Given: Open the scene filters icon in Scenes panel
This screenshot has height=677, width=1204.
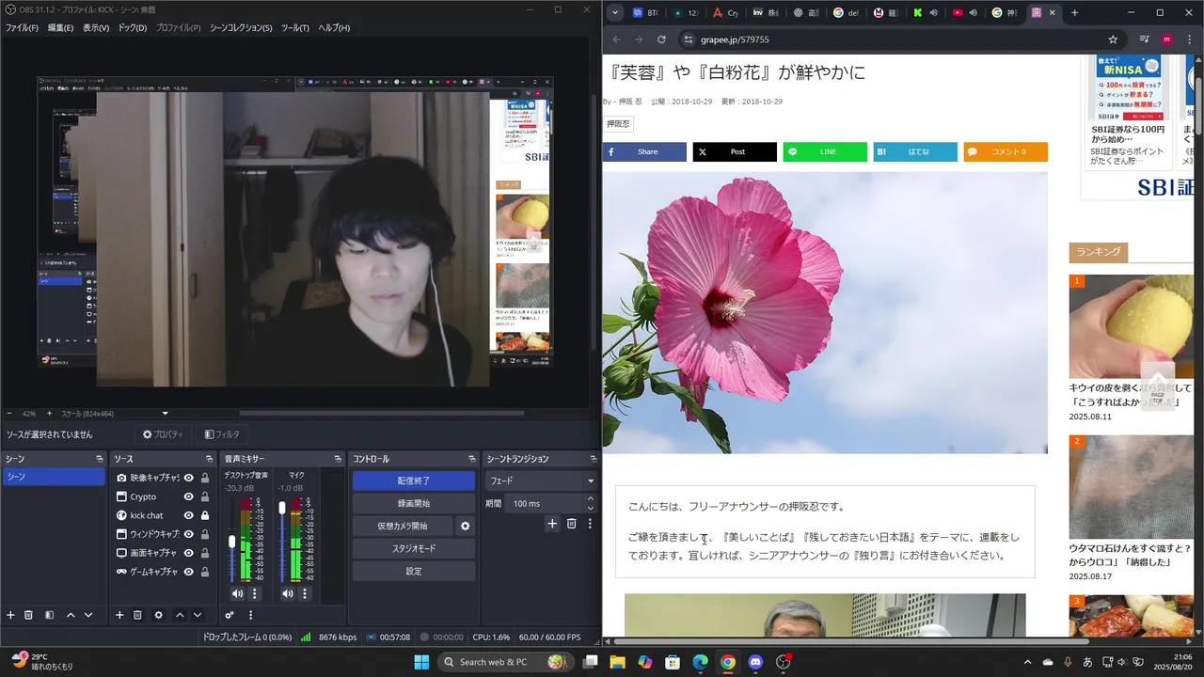Looking at the screenshot, I should tap(47, 615).
